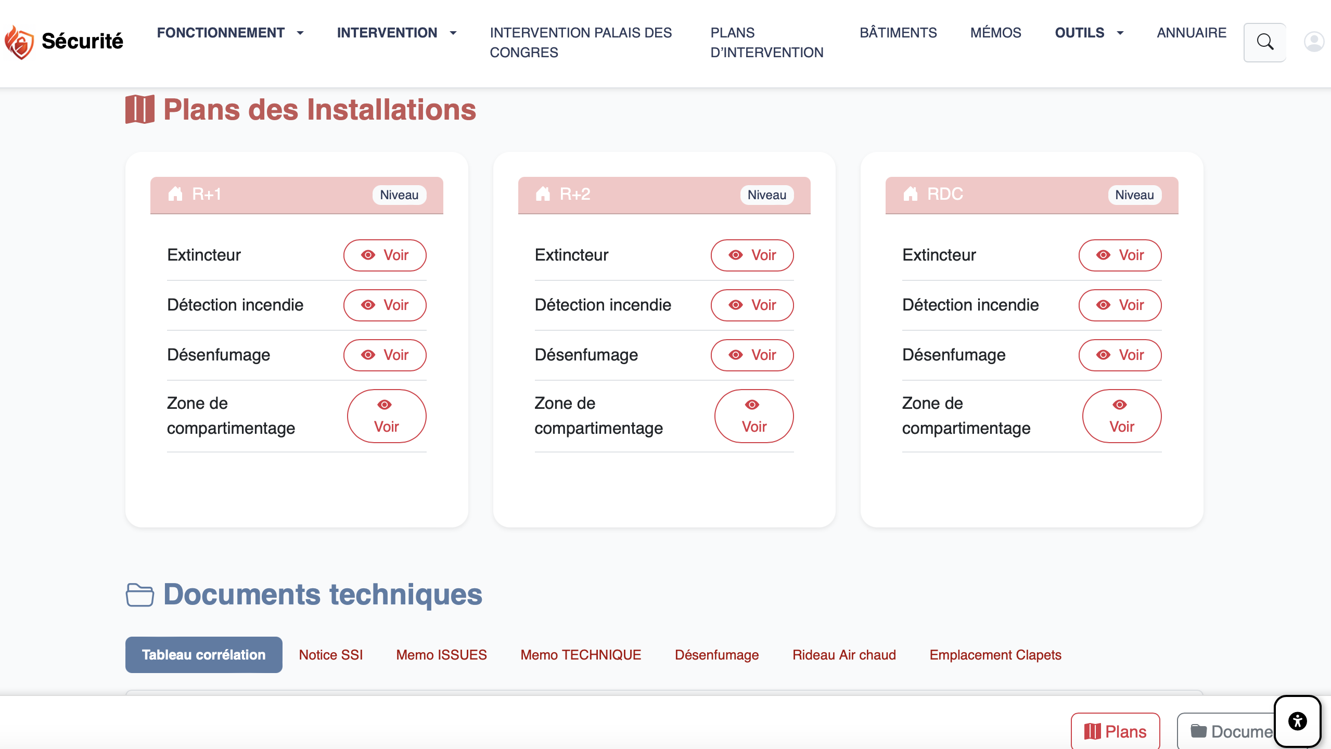Click the map icon beside Plans des Installations
Screen dimensions: 1331x749
point(139,109)
